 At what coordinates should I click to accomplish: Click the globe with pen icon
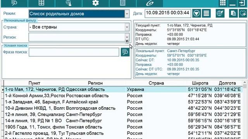tap(220, 13)
